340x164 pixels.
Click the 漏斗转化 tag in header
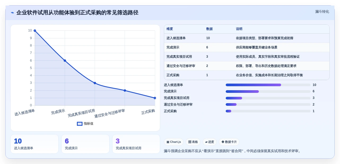pos(322,12)
